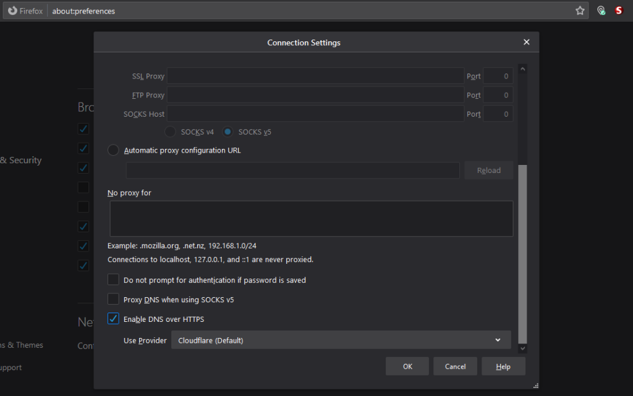Enable 'Do not prompt for authentication' checkbox

[113, 280]
